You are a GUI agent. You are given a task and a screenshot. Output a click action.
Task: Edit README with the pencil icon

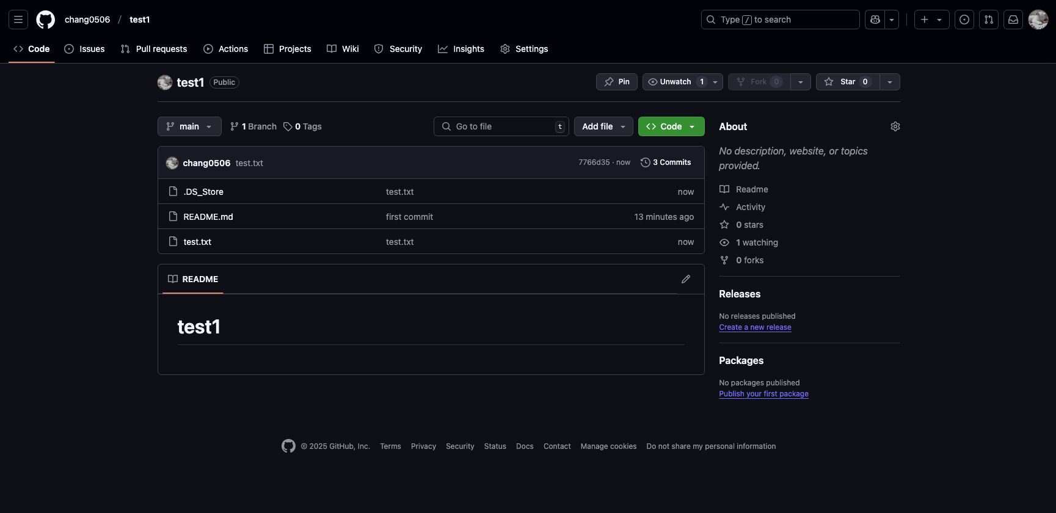click(x=686, y=279)
